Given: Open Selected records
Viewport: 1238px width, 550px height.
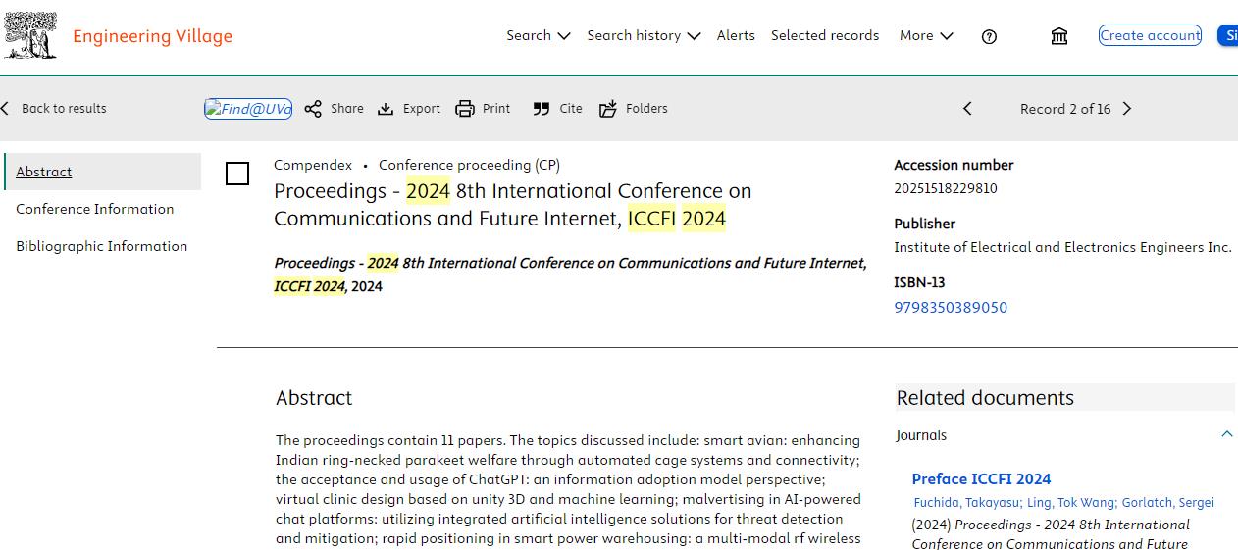Looking at the screenshot, I should (825, 35).
